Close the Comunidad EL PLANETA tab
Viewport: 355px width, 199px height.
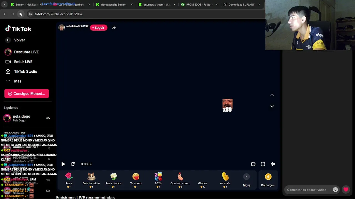[x=259, y=4]
